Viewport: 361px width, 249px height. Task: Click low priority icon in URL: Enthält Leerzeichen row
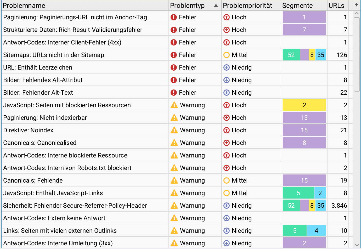pos(227,67)
